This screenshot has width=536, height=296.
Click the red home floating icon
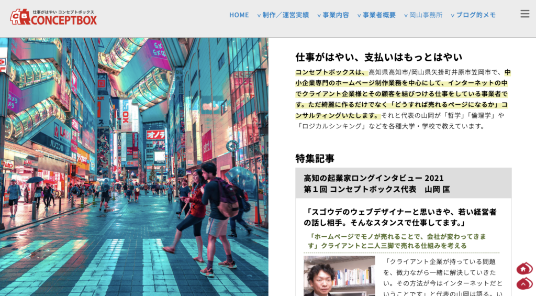tap(522, 269)
